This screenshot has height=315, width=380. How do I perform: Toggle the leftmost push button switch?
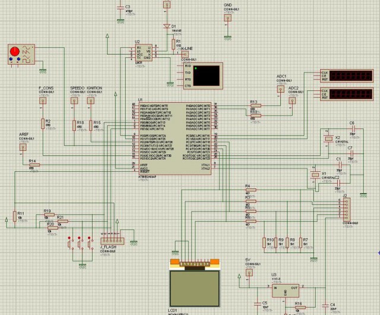pos(69,244)
